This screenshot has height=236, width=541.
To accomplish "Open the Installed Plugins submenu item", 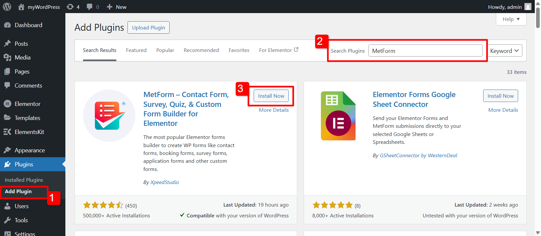I will pyautogui.click(x=24, y=180).
